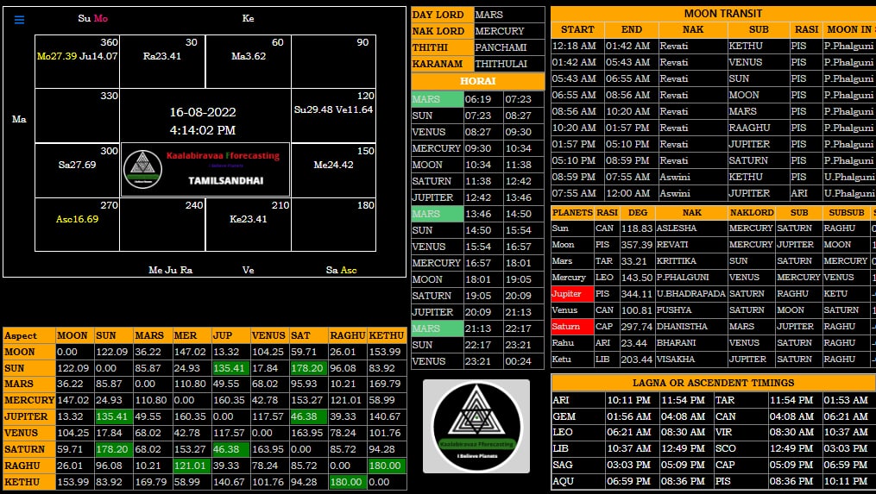876x494 pixels.
Task: Open the hamburger menu icon
Action: [x=19, y=20]
